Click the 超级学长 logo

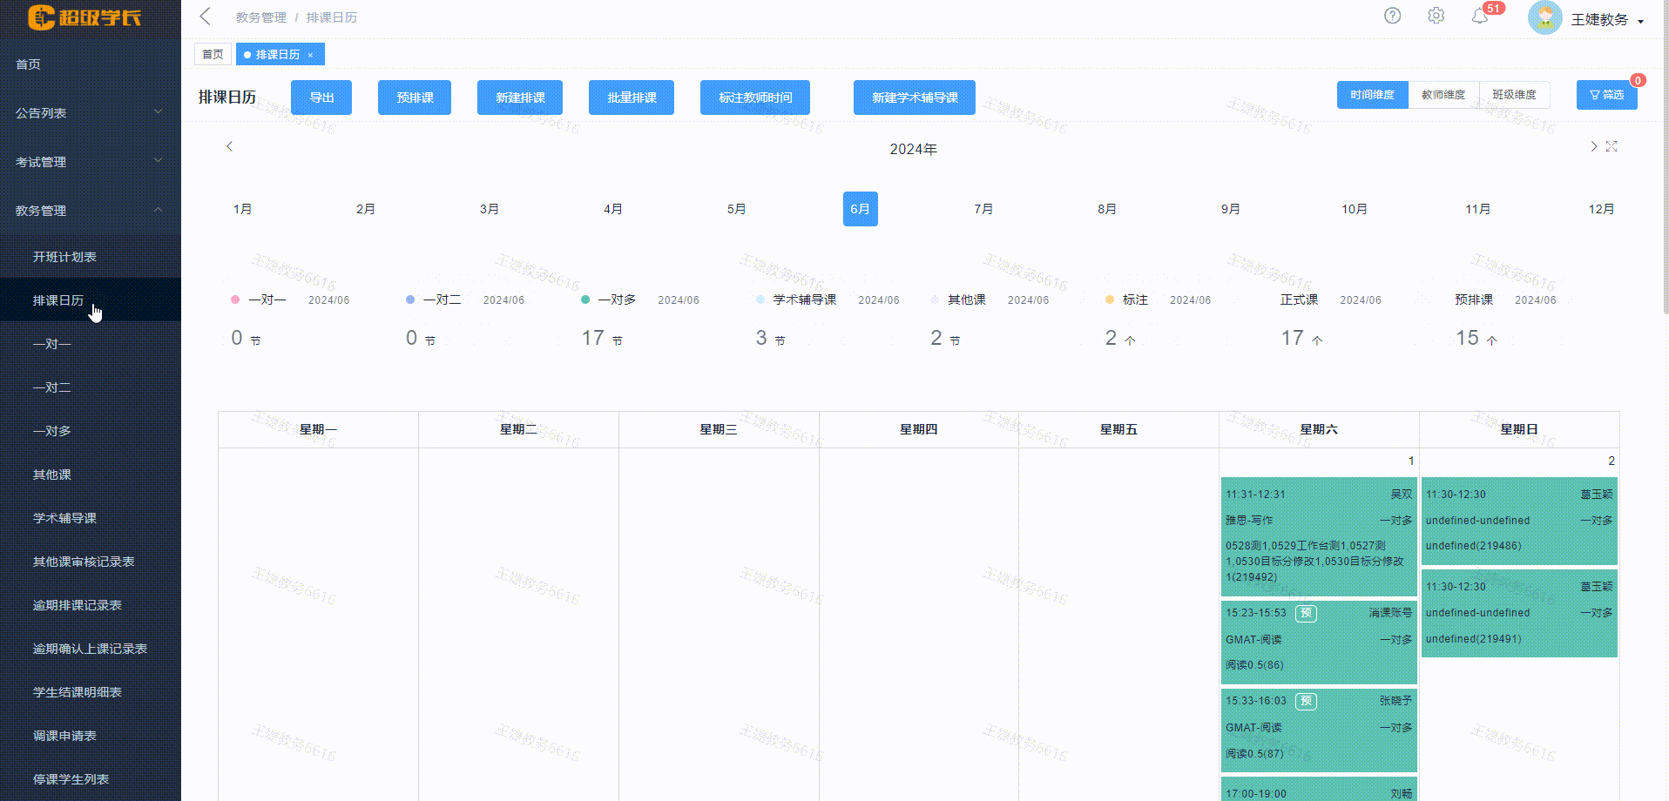click(x=83, y=17)
